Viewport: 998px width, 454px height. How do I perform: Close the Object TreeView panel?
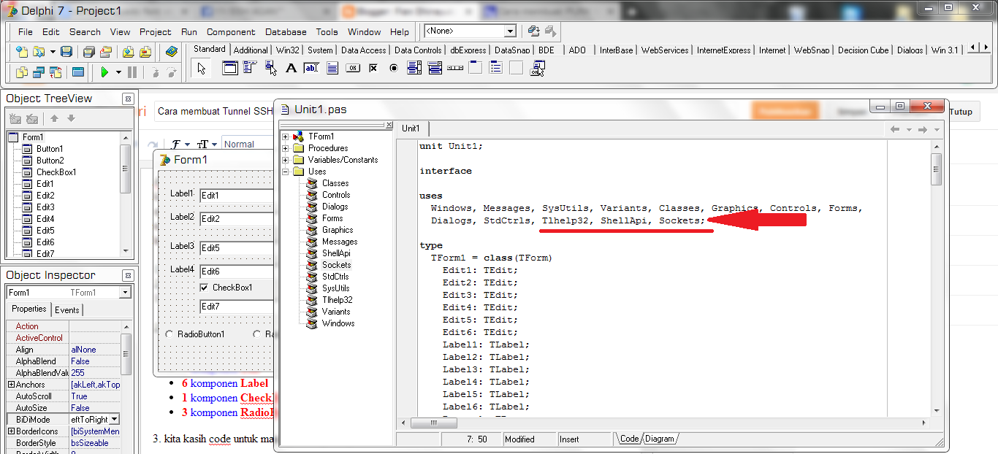tap(127, 99)
